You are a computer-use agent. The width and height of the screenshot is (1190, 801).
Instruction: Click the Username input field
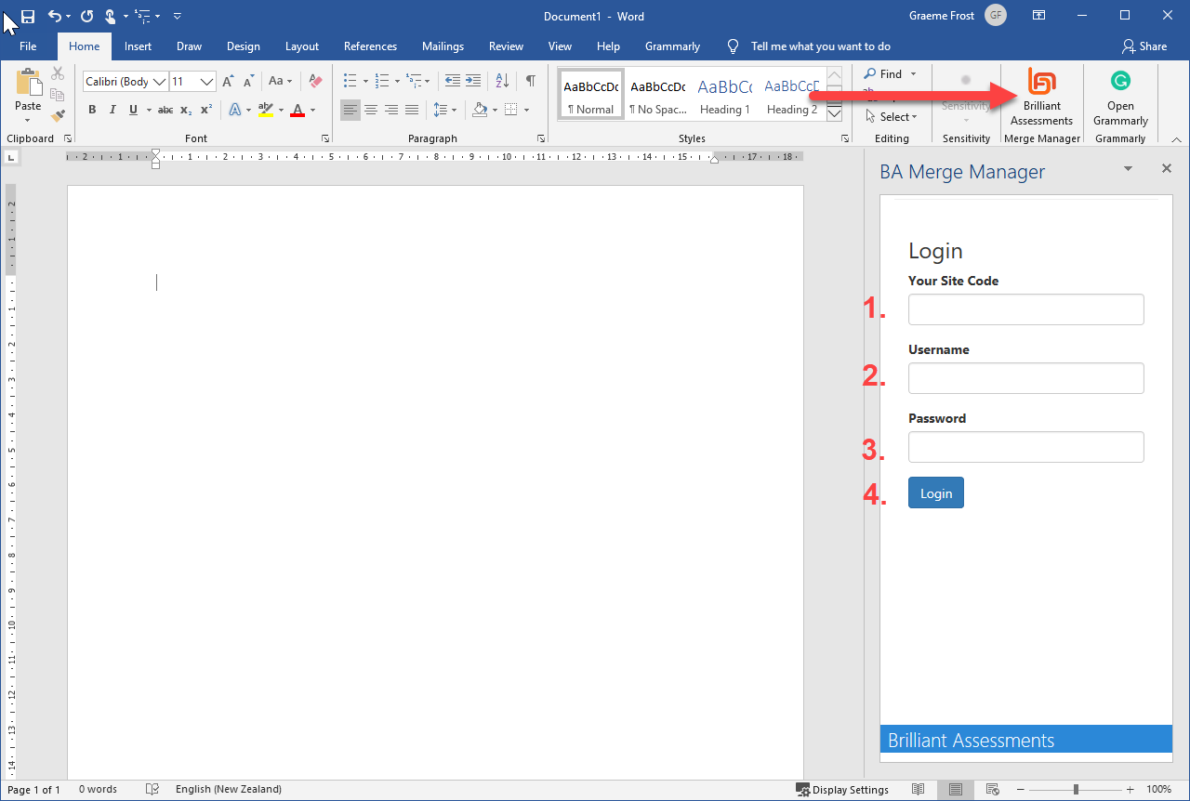pos(1025,378)
